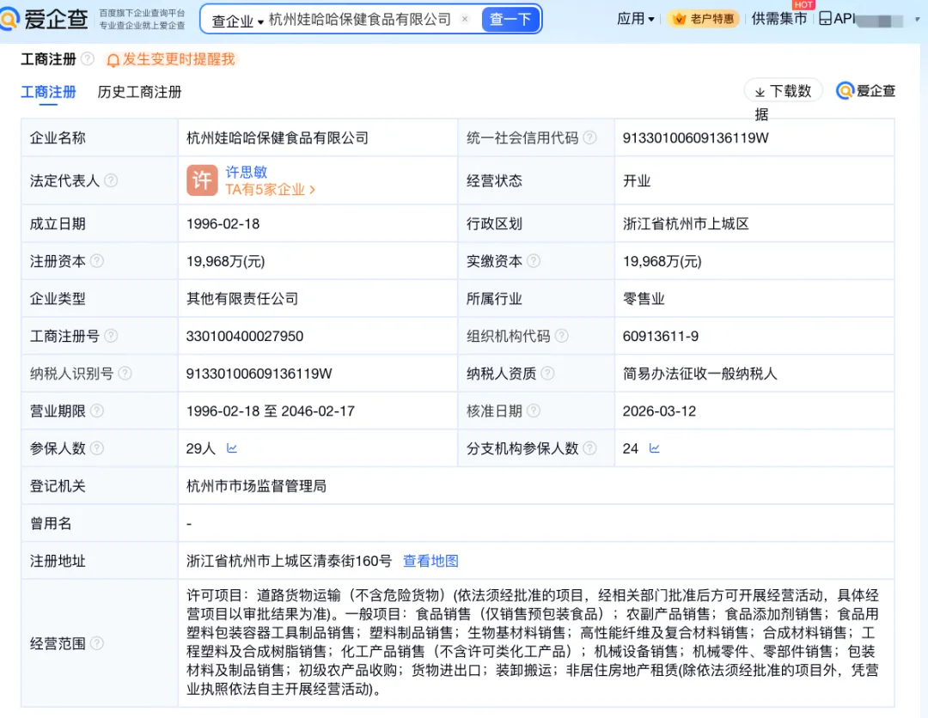Click the approval date 2026-03-12
Screen dimensions: 928x718
pyautogui.click(x=659, y=411)
